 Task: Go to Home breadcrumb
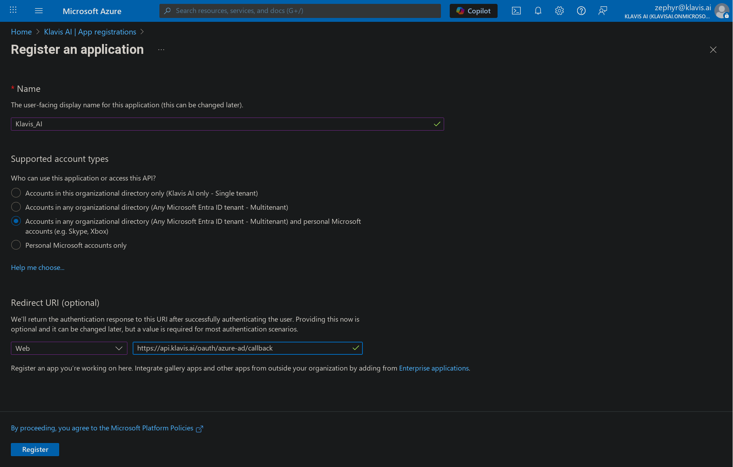[21, 32]
